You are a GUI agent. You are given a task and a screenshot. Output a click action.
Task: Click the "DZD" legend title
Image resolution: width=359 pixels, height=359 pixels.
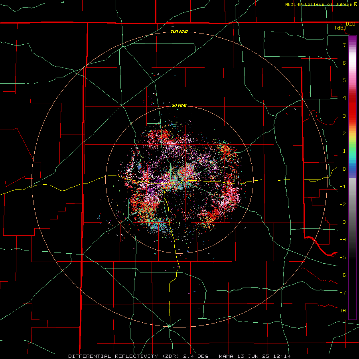[350, 24]
